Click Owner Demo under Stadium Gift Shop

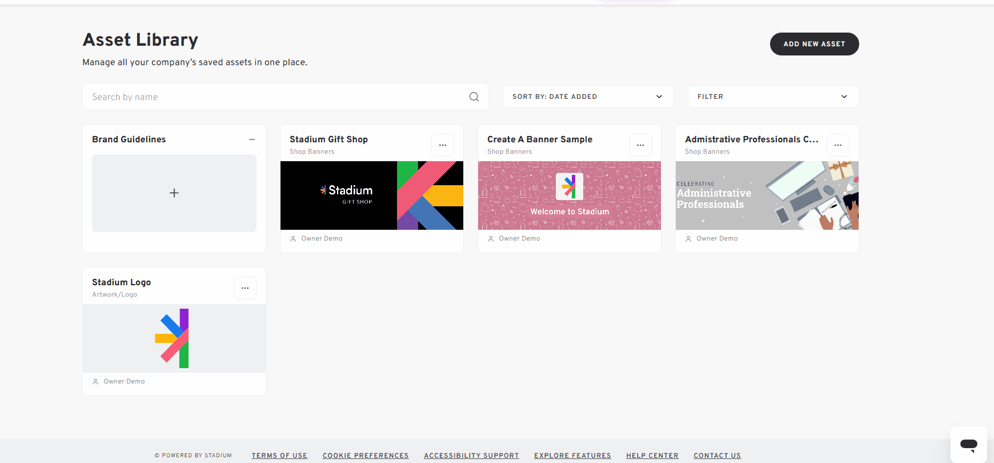(x=322, y=238)
